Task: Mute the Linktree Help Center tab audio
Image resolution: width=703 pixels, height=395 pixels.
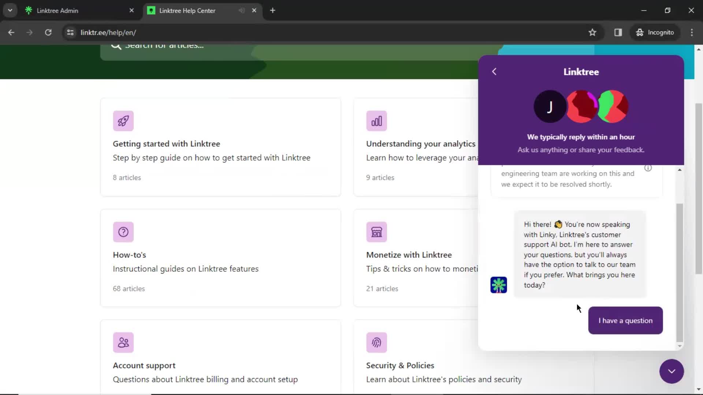Action: click(241, 11)
